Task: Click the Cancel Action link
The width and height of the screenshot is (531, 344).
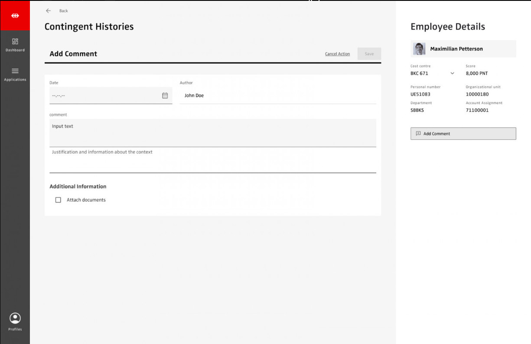Action: pyautogui.click(x=337, y=54)
